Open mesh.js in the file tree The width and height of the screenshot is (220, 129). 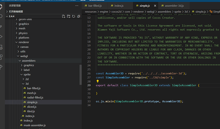point(31,93)
